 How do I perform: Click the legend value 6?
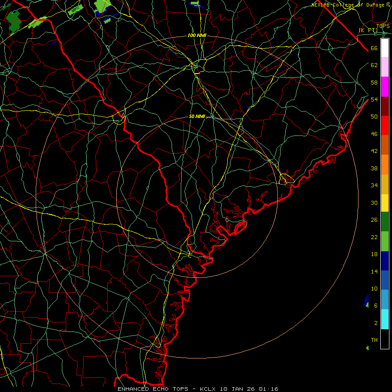click(376, 305)
